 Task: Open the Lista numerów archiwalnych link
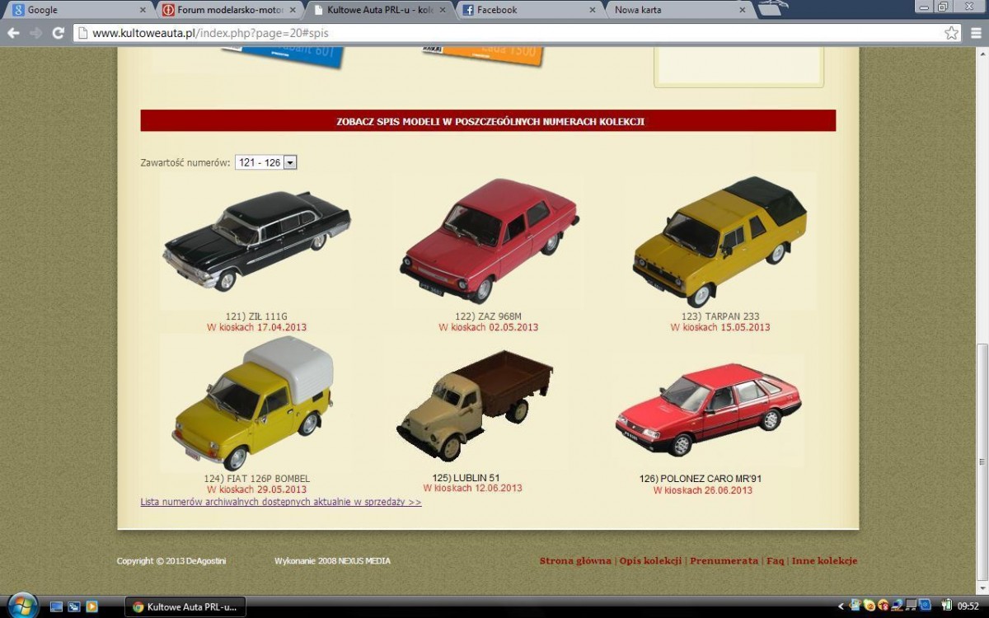tap(280, 502)
